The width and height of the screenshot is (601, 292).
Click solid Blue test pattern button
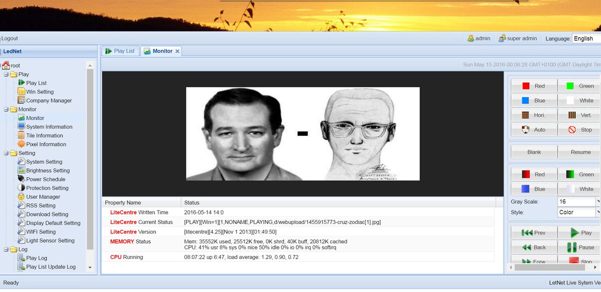(x=534, y=101)
